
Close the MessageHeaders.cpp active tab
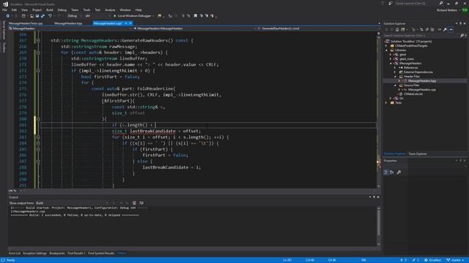(x=130, y=23)
